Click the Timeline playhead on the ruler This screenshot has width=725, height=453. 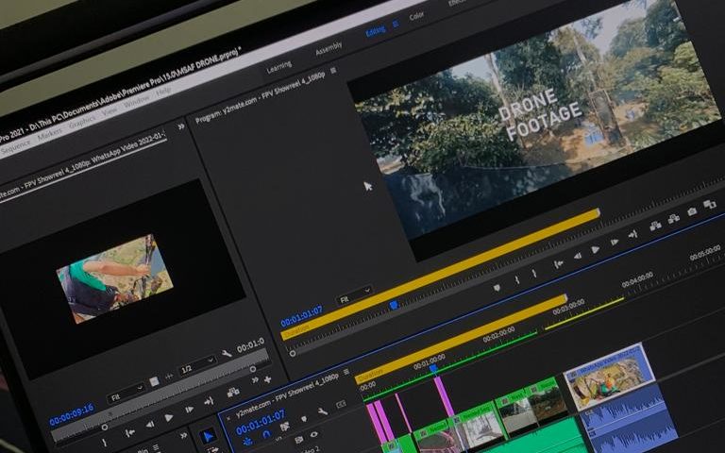pyautogui.click(x=433, y=368)
